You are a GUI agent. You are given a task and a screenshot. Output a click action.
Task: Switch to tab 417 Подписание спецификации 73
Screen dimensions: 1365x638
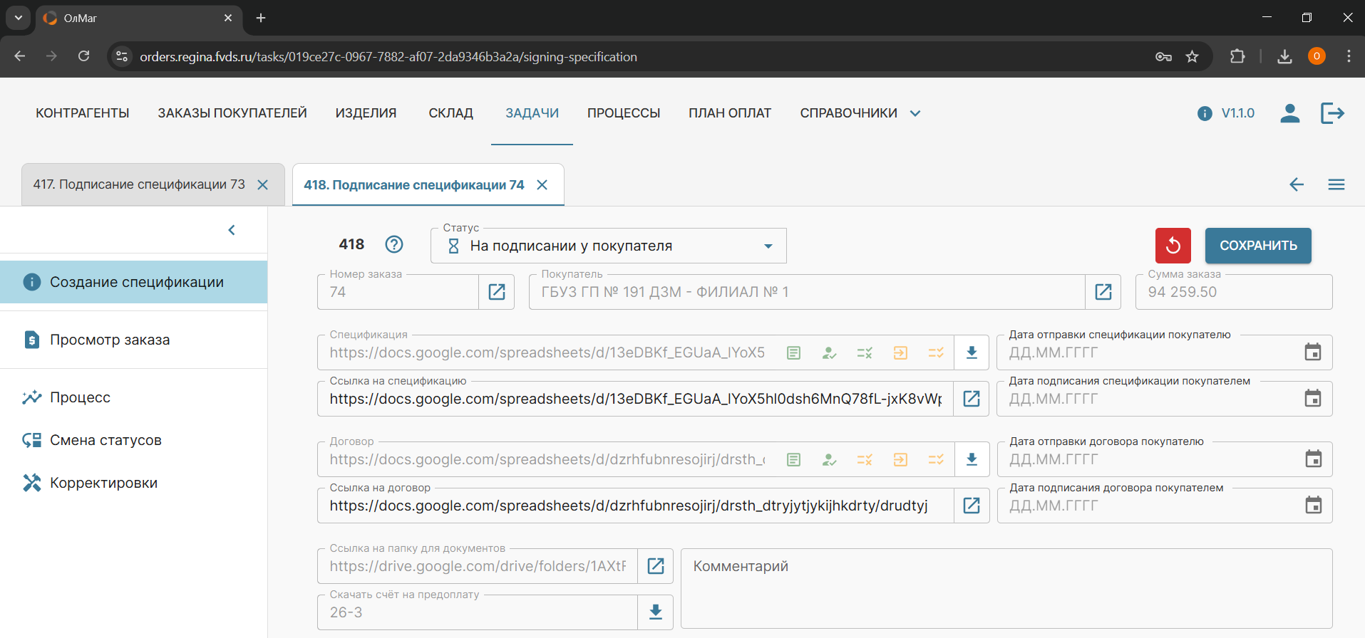point(139,185)
